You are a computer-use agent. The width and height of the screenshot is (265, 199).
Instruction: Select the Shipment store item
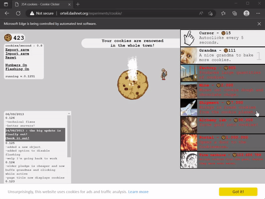pos(223,108)
